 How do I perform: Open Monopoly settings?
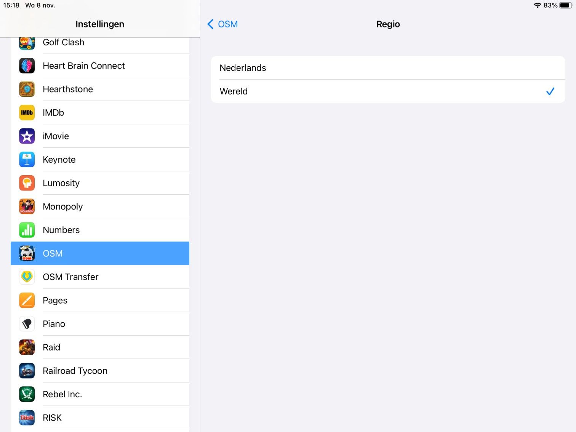click(100, 206)
